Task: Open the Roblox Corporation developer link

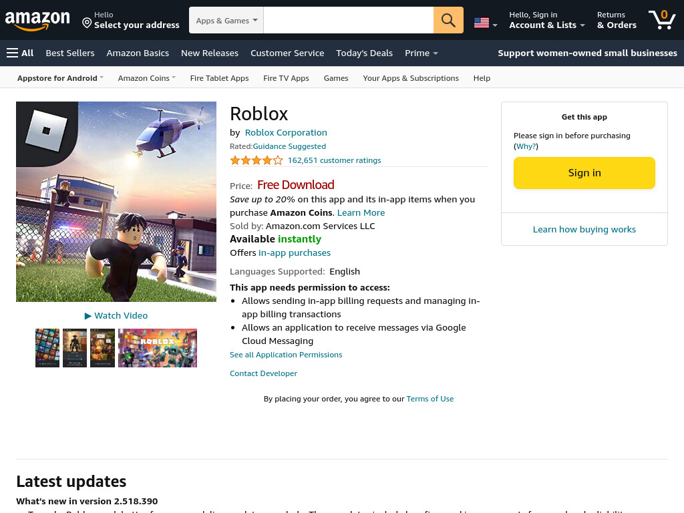Action: (x=286, y=133)
